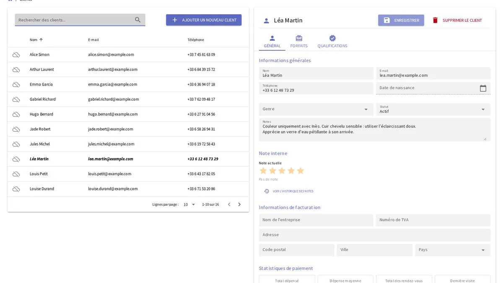Click the Nom field containing Léa Martin
This screenshot has height=283, width=503.
316,73
